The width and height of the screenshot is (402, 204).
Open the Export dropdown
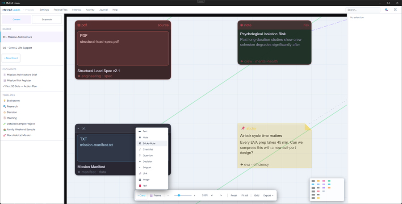[268, 196]
